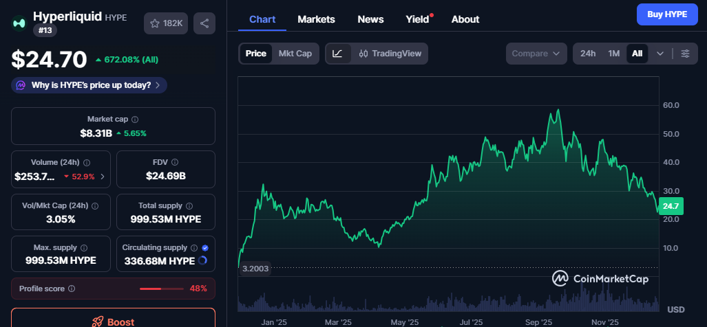Click the circulating supply verified badge

(x=205, y=247)
